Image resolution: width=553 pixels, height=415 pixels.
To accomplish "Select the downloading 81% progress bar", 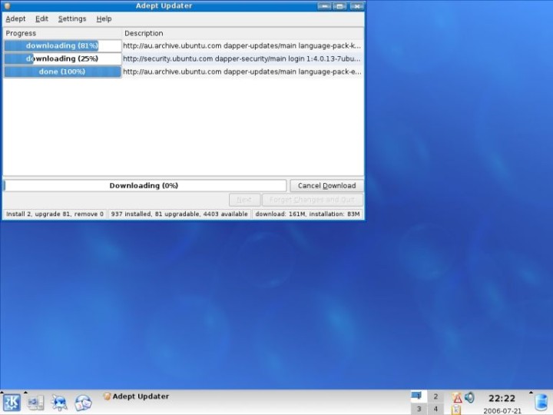I will [62, 46].
